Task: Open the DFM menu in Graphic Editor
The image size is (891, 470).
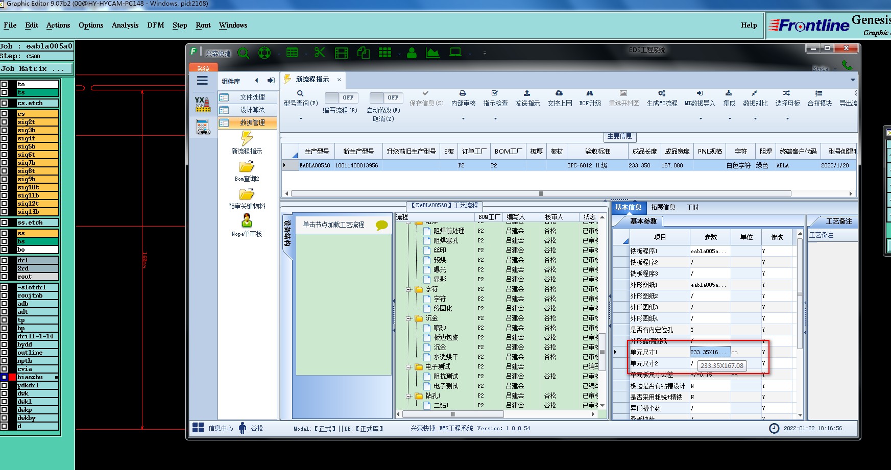Action: [156, 25]
